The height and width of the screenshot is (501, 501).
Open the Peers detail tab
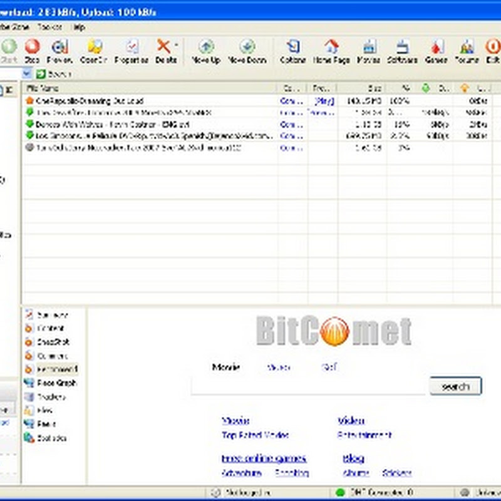(46, 424)
